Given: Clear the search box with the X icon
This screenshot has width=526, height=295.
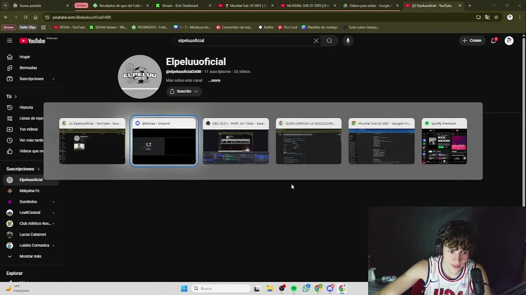Looking at the screenshot, I should [316, 41].
